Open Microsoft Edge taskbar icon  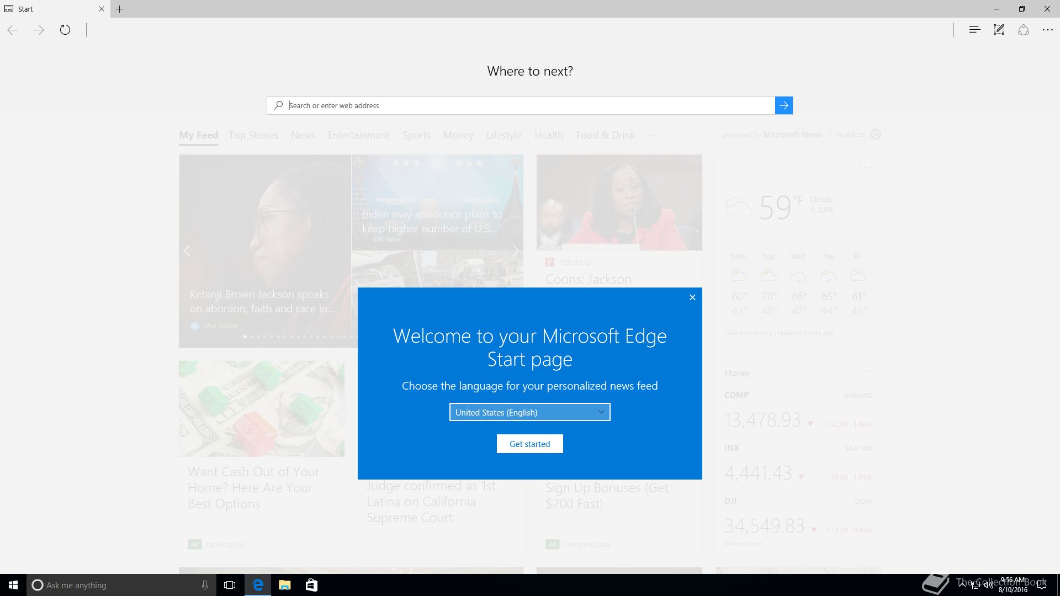tap(258, 585)
